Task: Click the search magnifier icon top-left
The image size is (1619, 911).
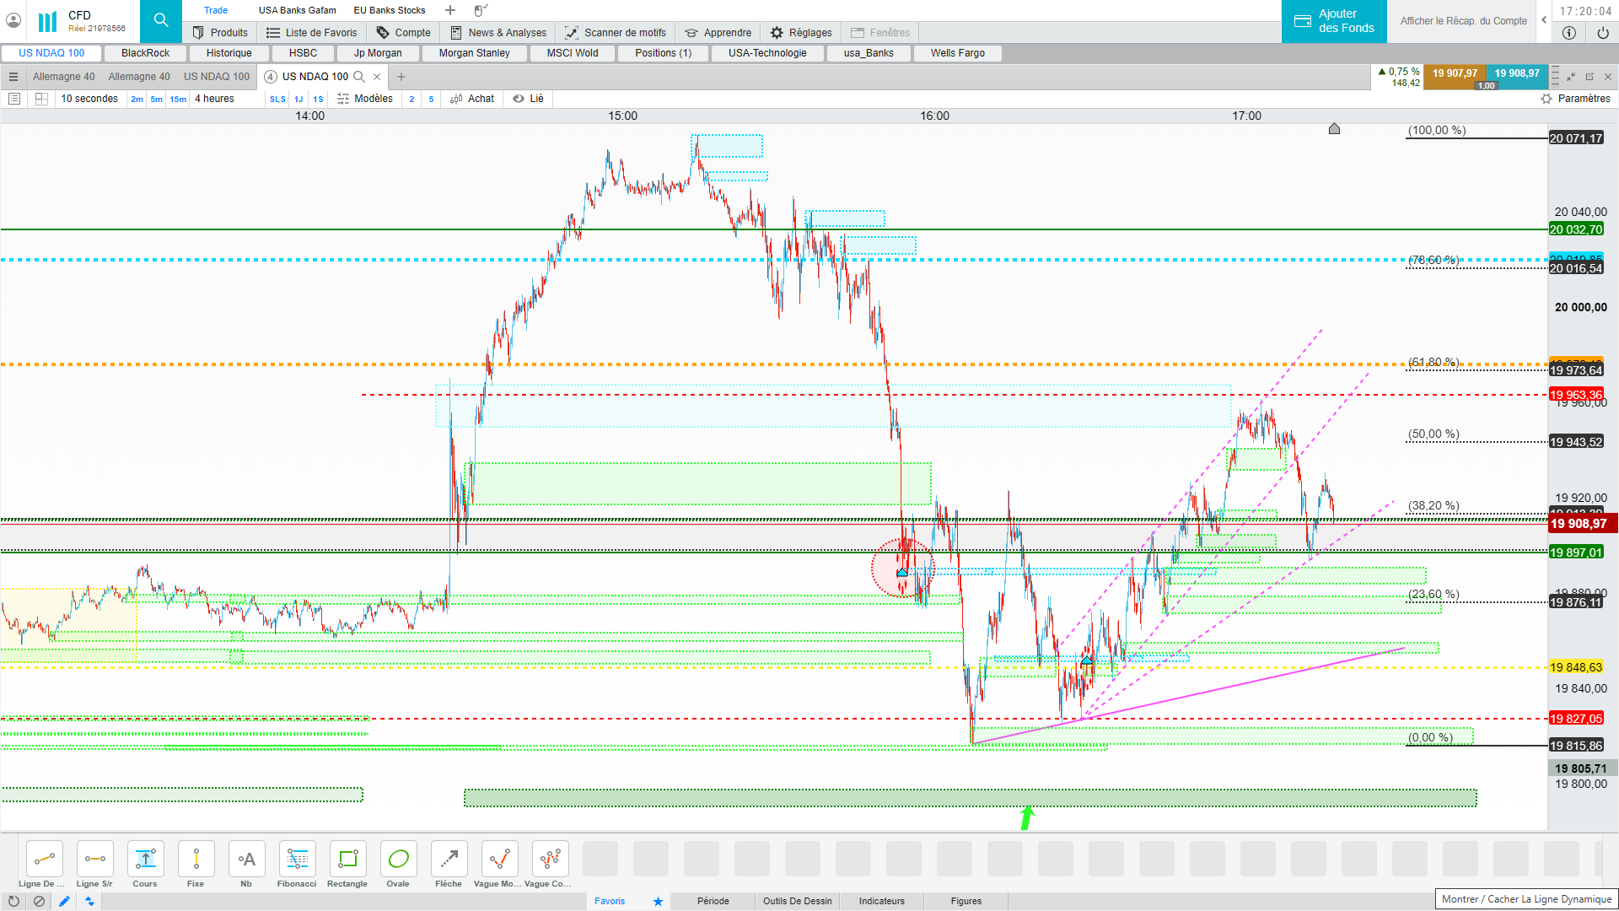Action: click(x=160, y=20)
